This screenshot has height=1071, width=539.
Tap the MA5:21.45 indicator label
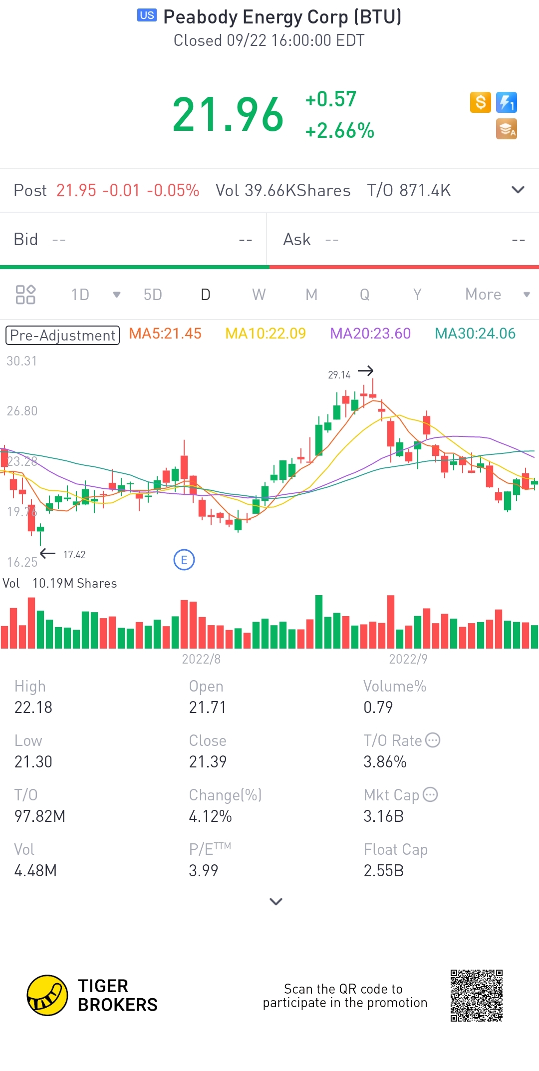[x=165, y=334]
